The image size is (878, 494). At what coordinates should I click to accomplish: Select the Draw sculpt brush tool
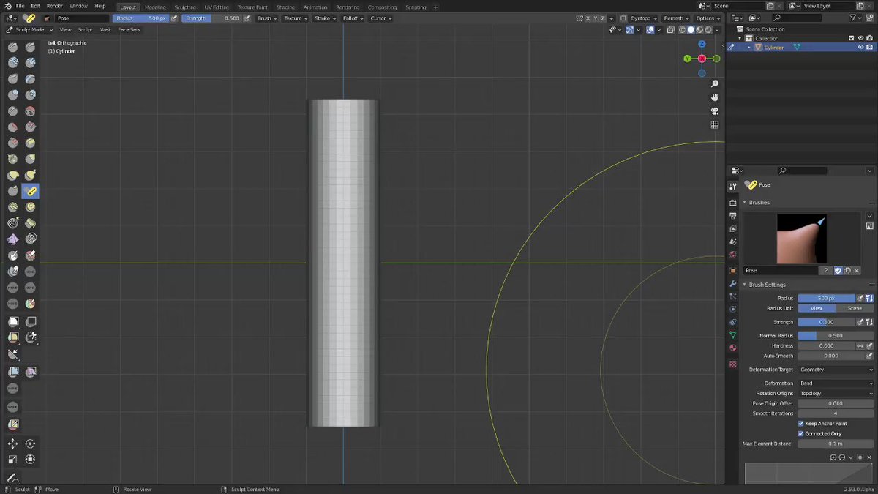(x=13, y=47)
